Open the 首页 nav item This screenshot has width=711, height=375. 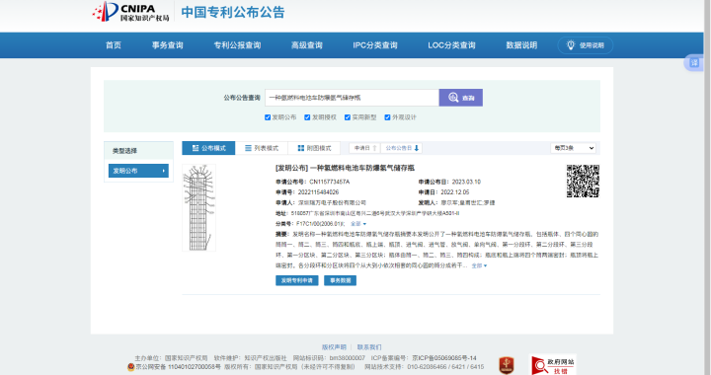[x=114, y=45]
